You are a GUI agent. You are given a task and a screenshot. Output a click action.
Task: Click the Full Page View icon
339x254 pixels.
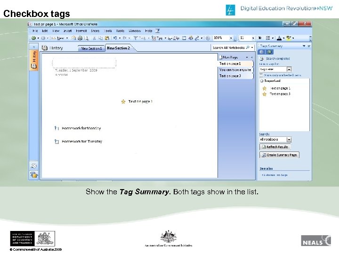184,38
